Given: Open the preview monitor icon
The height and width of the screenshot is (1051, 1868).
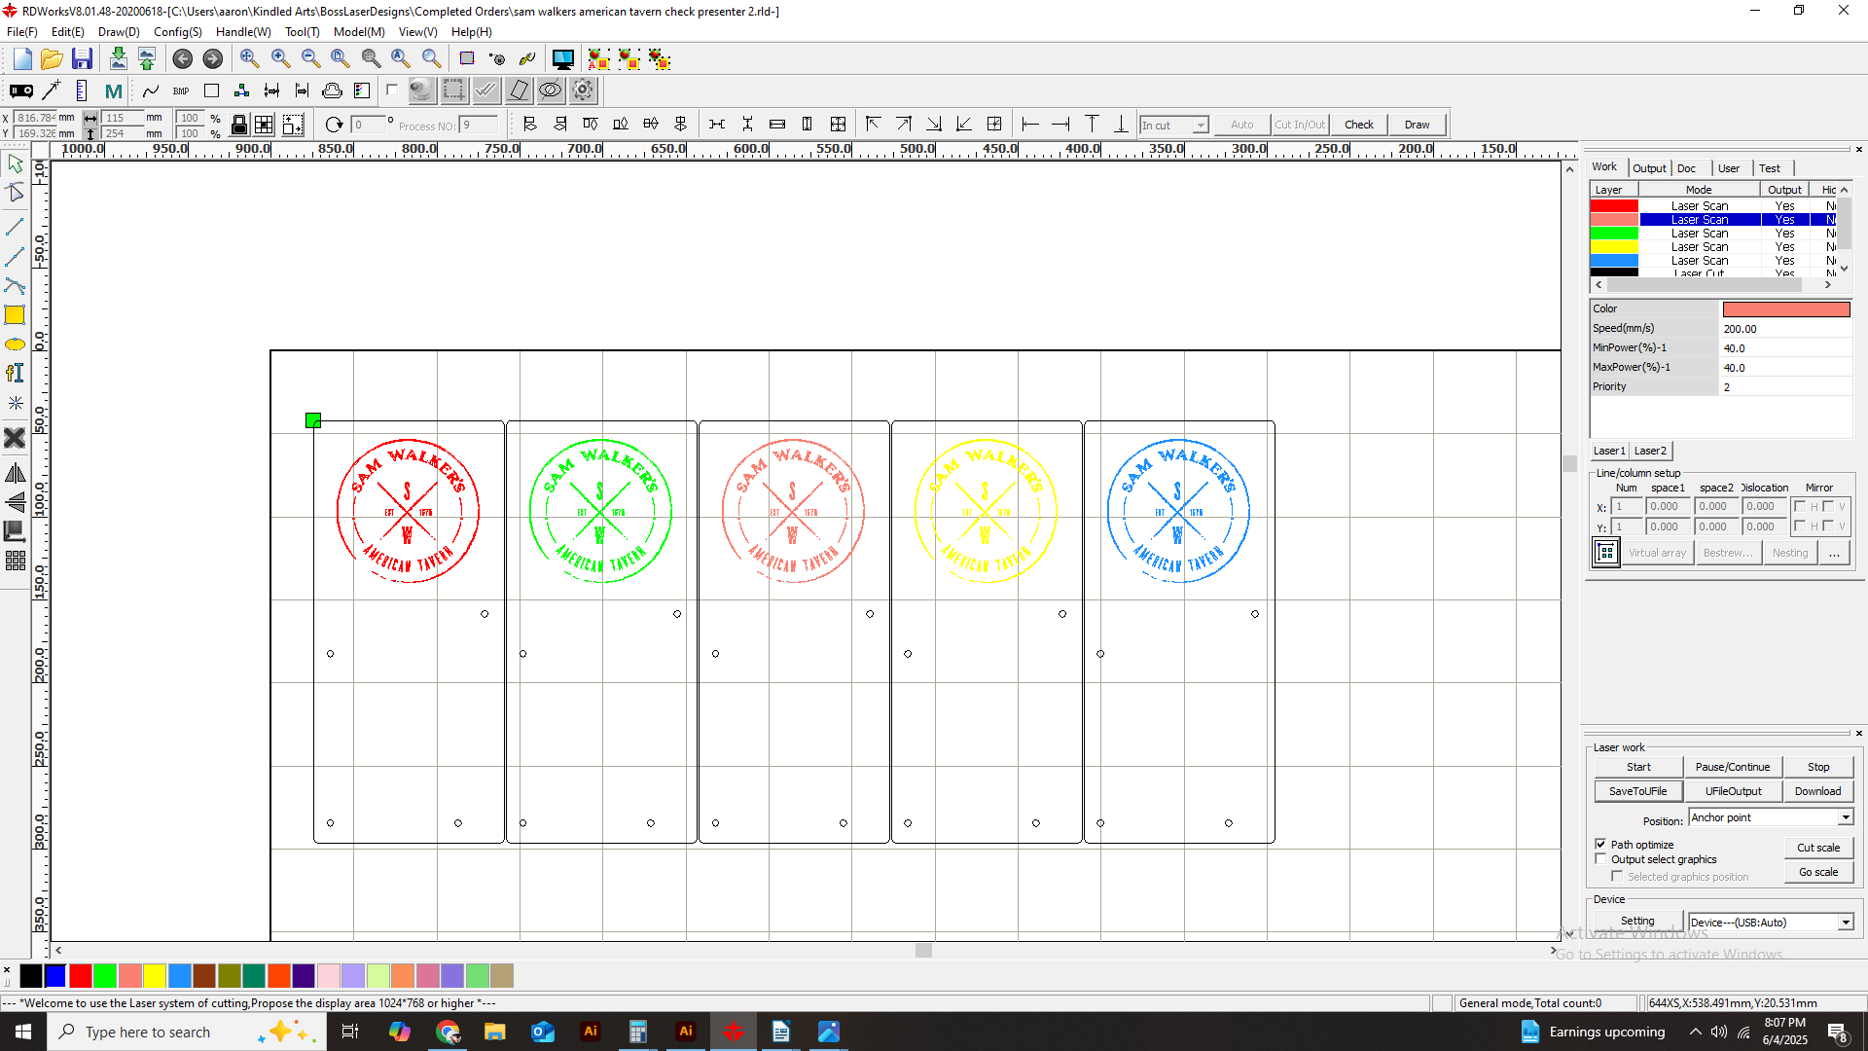Looking at the screenshot, I should [562, 59].
